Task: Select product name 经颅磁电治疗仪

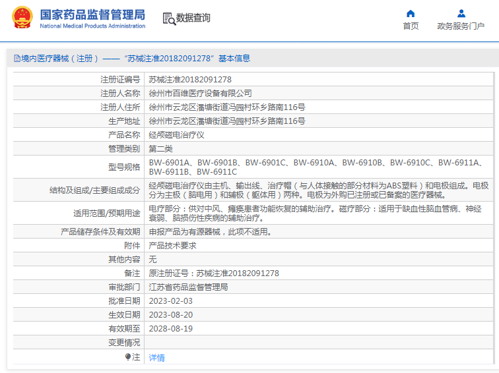Action: click(x=177, y=135)
